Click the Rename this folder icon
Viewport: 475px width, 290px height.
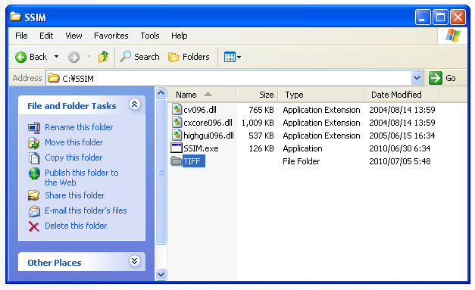coord(34,127)
